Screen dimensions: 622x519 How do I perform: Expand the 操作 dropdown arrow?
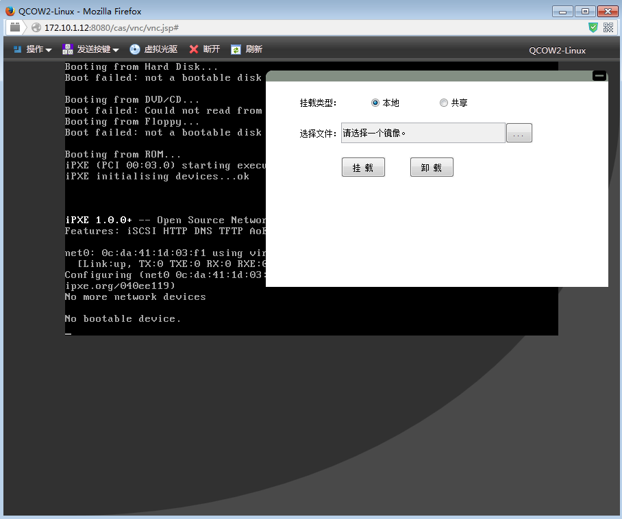49,50
